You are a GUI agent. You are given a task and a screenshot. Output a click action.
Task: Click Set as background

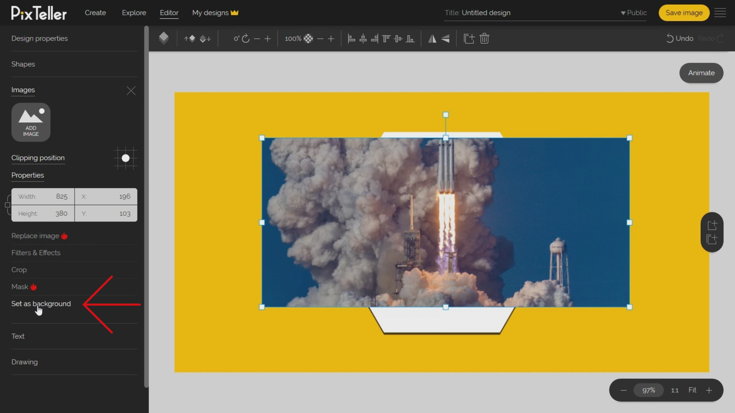coord(41,304)
